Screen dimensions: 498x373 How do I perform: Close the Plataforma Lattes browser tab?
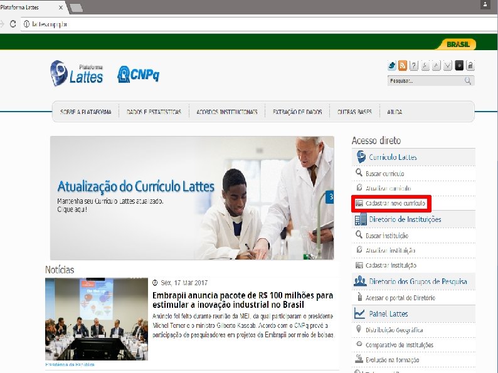(x=61, y=7)
